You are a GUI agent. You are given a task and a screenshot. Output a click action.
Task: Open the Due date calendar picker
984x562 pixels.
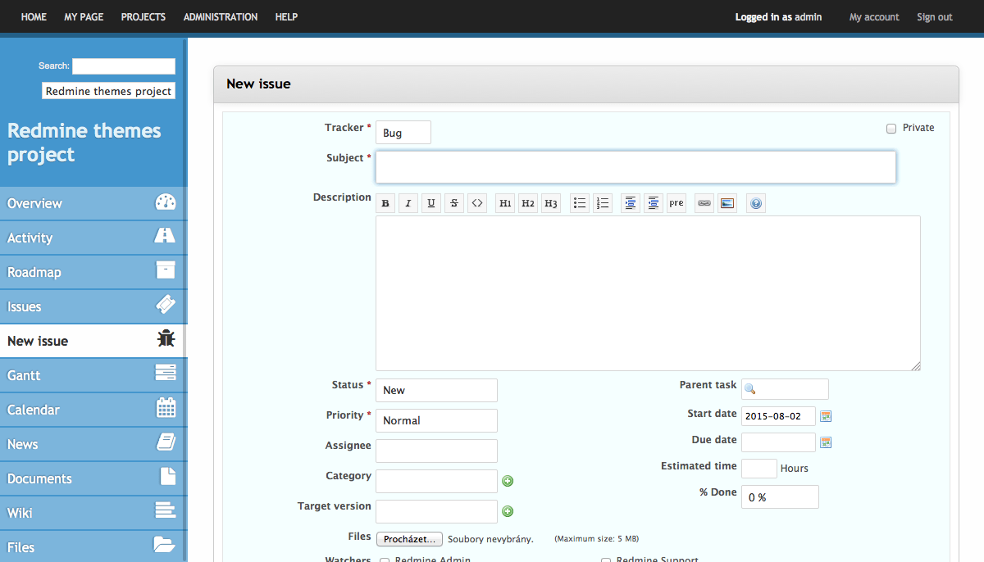(x=826, y=442)
